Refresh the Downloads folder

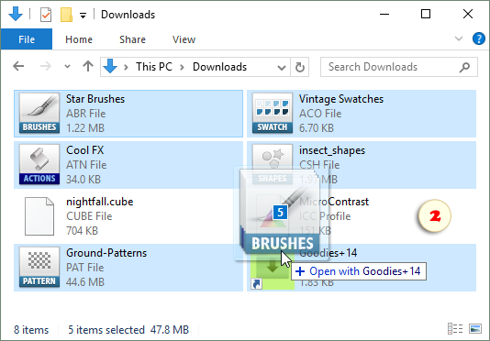point(300,67)
